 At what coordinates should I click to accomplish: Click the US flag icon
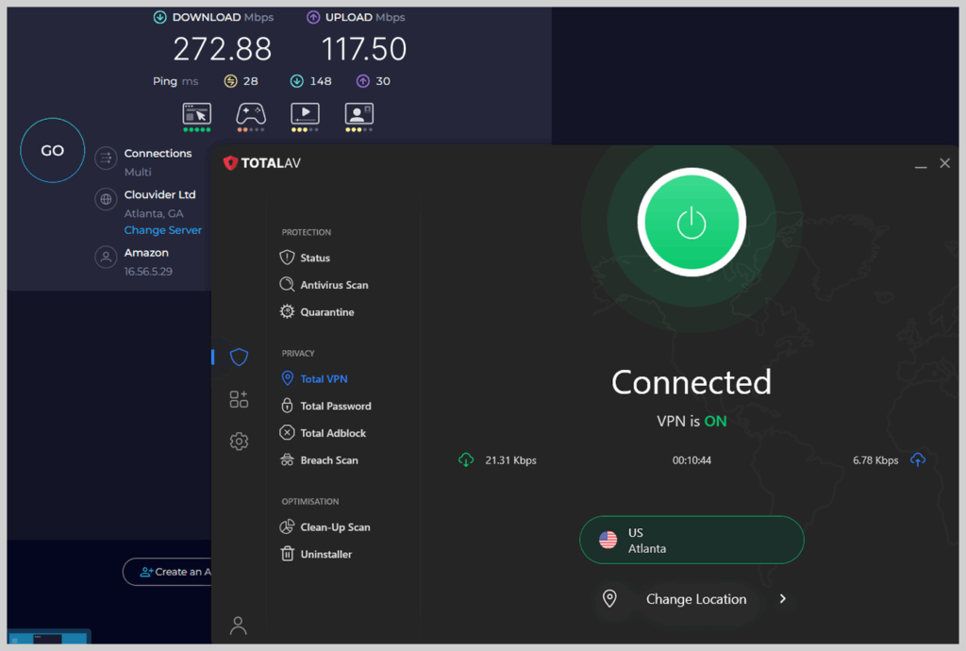(x=608, y=540)
